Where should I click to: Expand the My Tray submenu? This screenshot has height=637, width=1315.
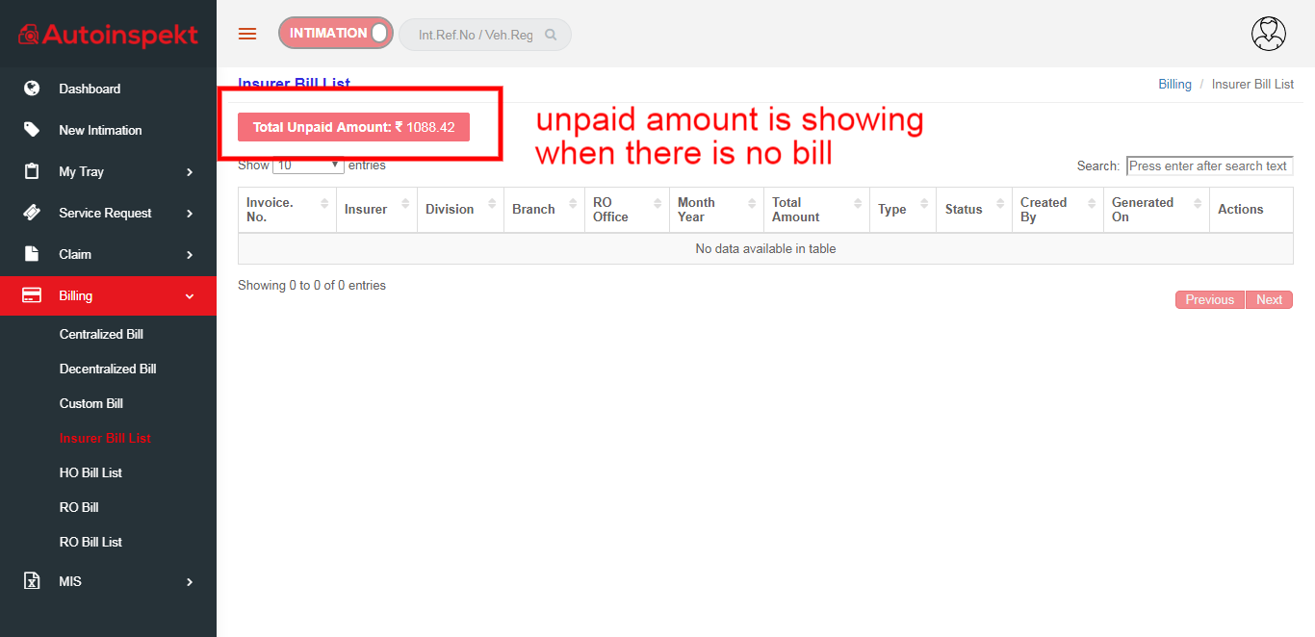(190, 172)
